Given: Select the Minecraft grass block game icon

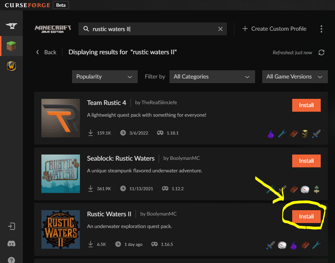Looking at the screenshot, I should click(11, 46).
